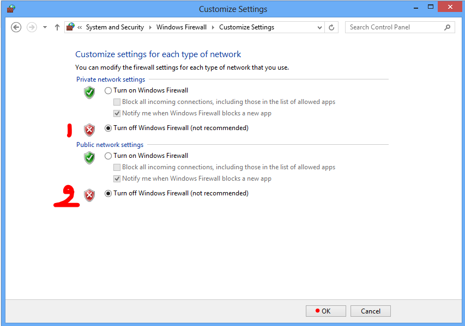Maximize the Customize Settings window
Screen dimensions: 465x326
(431, 7)
